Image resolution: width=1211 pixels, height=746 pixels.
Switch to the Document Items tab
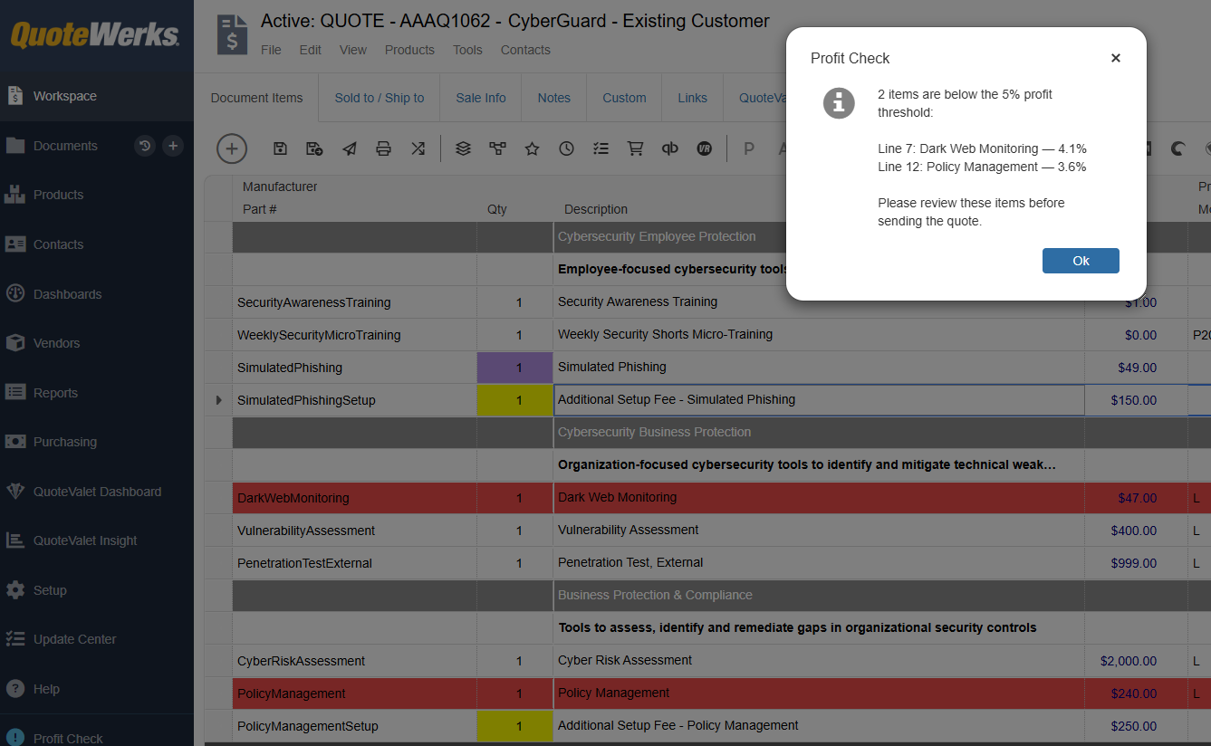257,98
